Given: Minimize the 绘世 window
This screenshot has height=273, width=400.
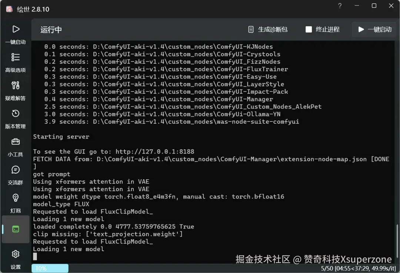Looking at the screenshot, I should [x=357, y=6].
